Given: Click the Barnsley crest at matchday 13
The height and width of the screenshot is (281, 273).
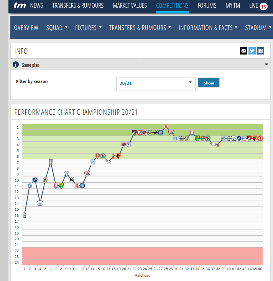Looking at the screenshot, I should click(87, 174).
